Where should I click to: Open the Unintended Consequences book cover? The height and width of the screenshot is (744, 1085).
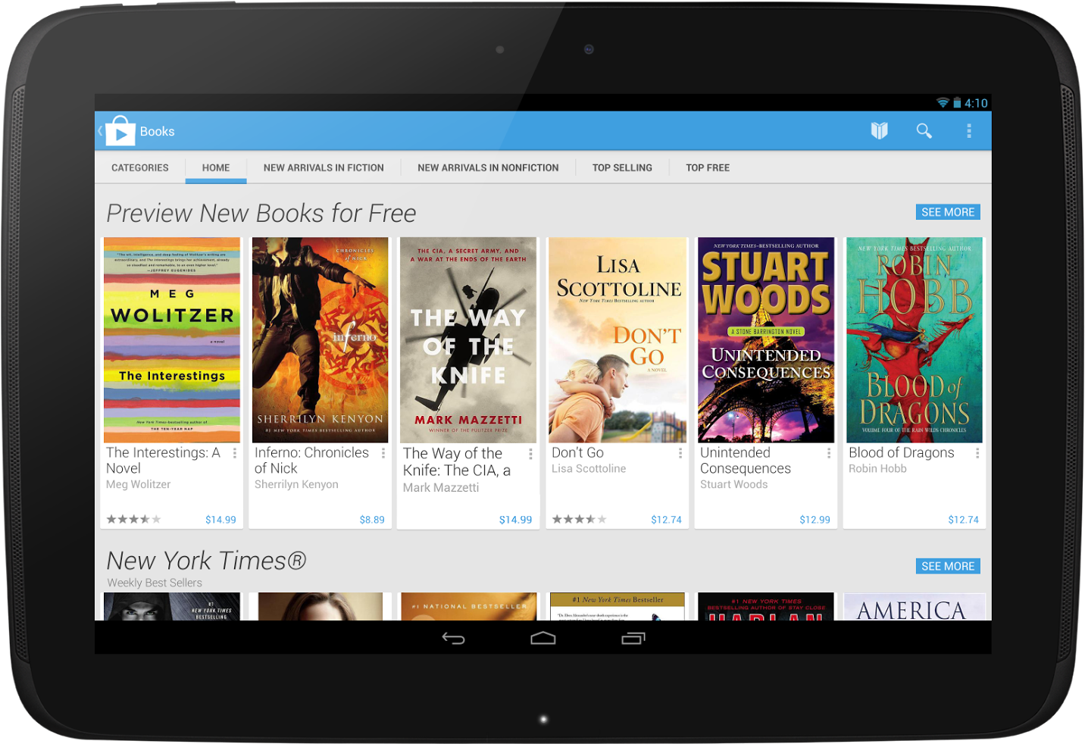tap(766, 340)
